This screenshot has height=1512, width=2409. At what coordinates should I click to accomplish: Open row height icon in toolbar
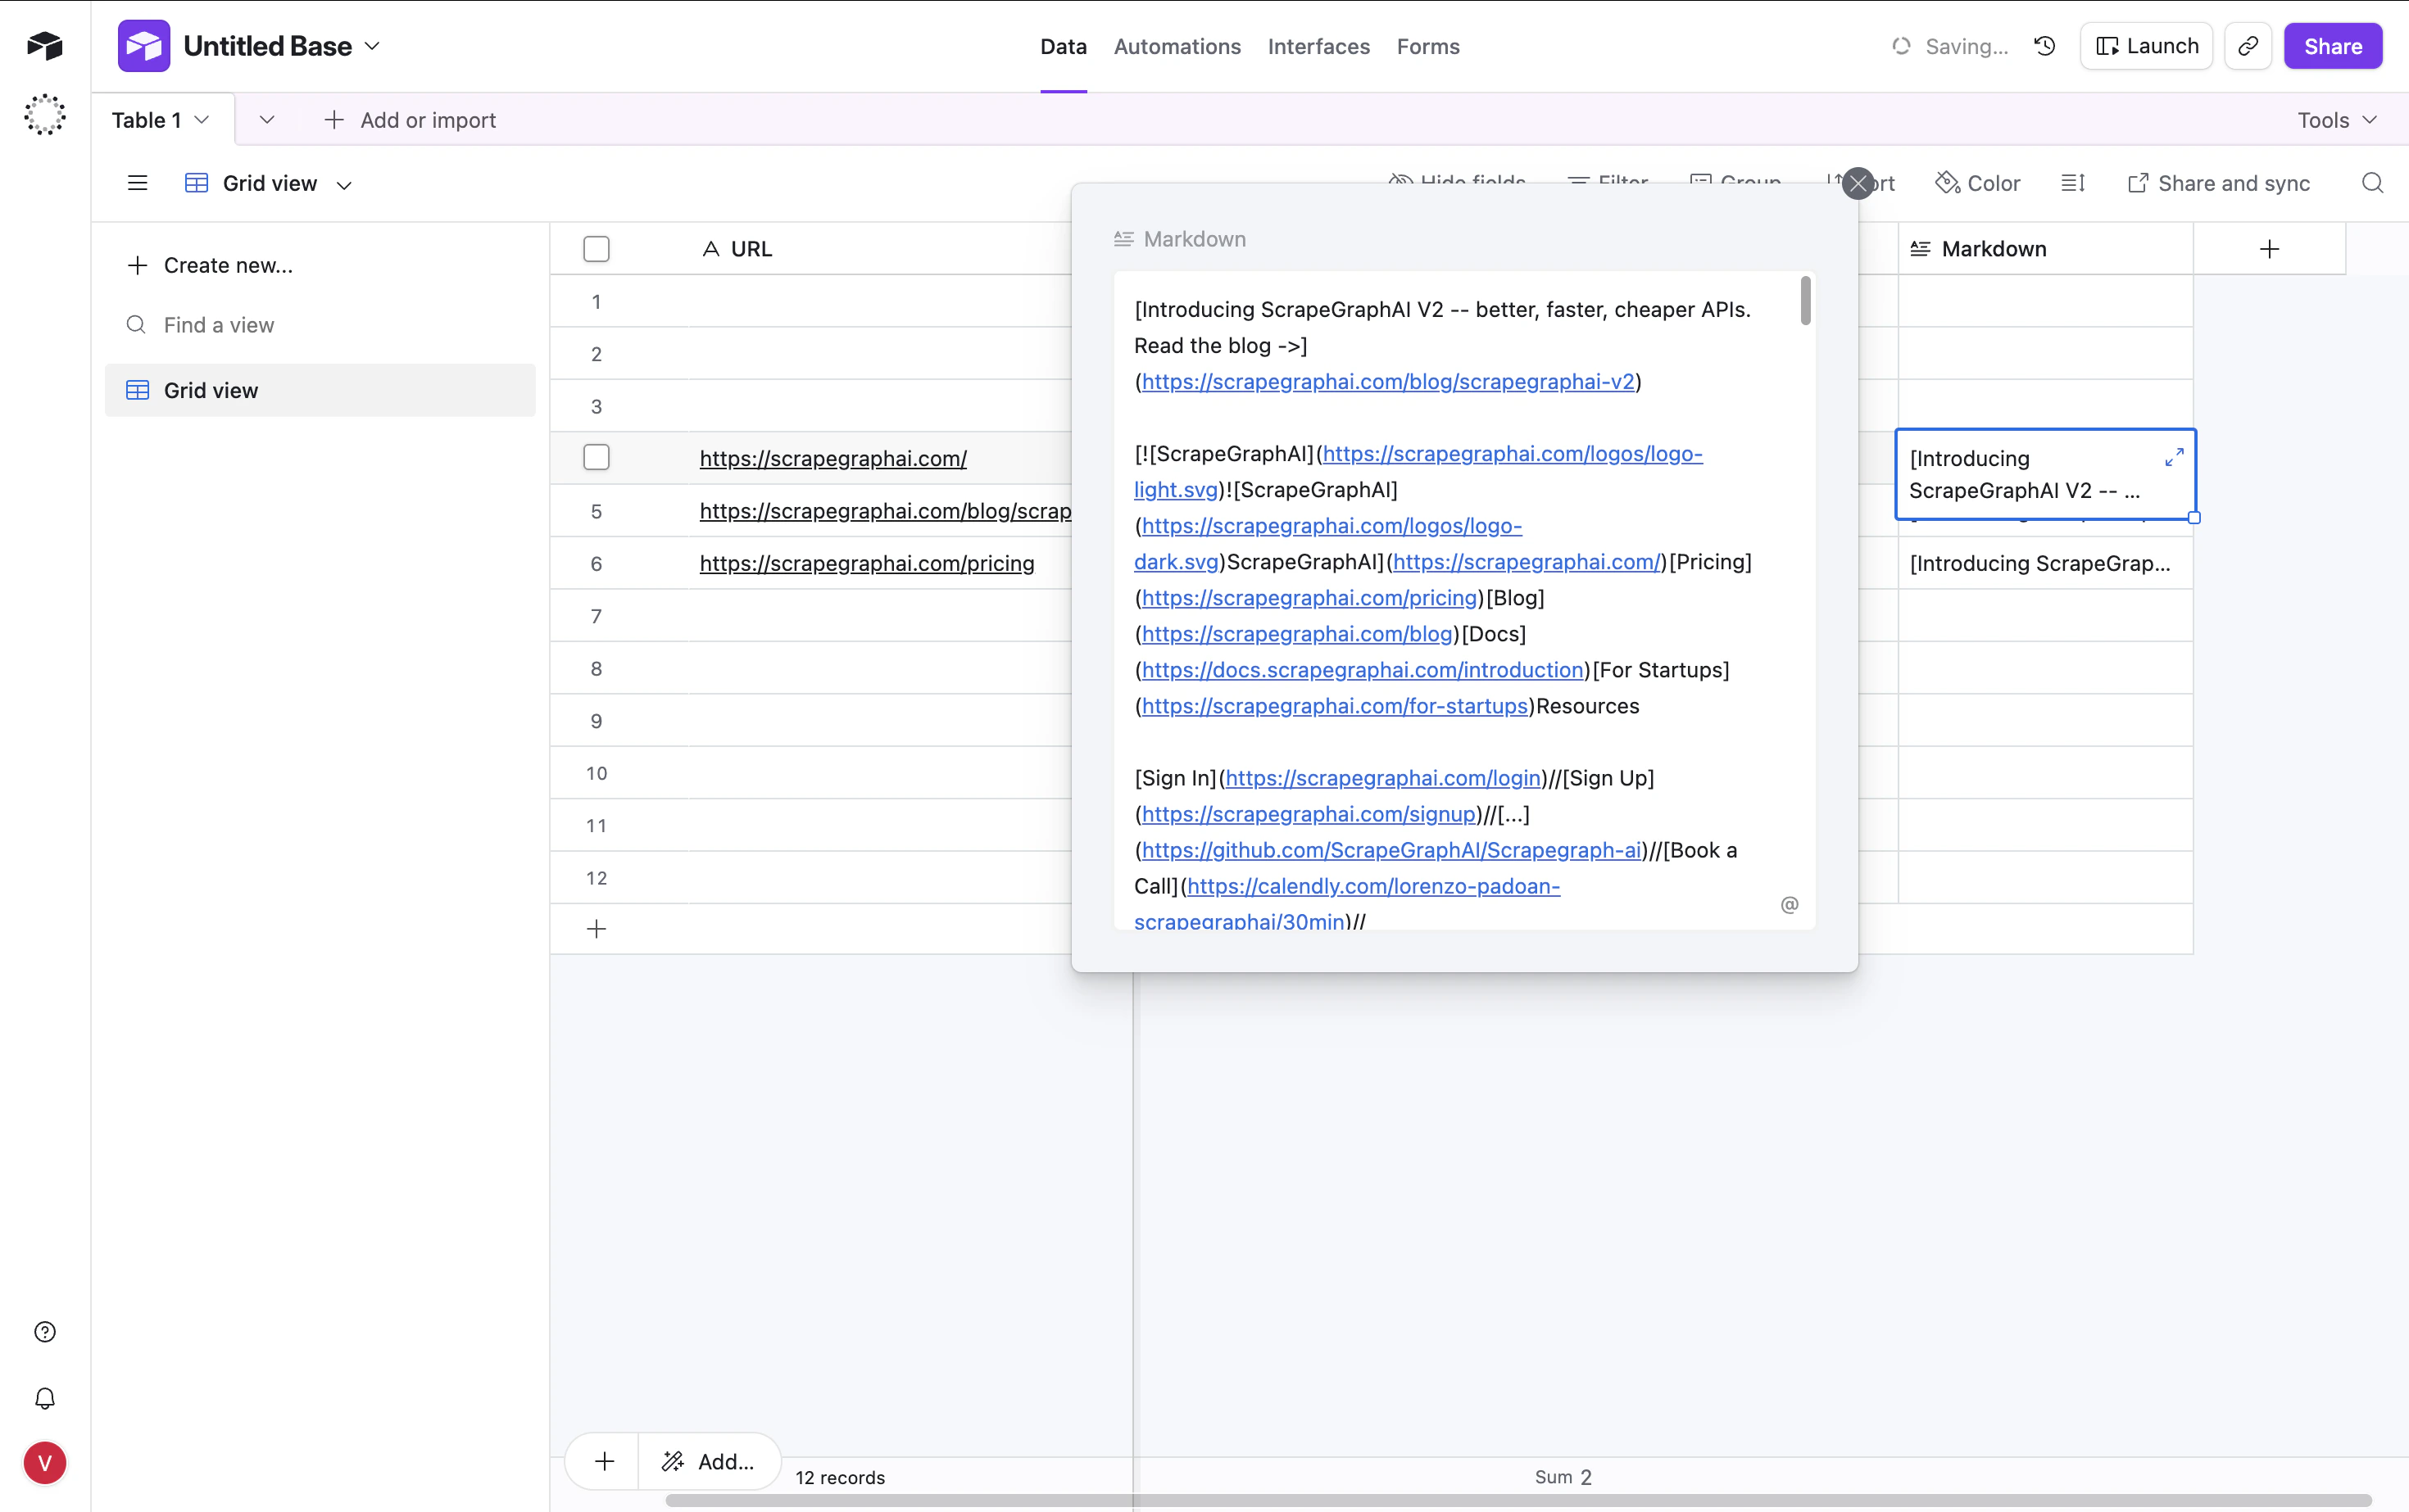pyautogui.click(x=2073, y=183)
